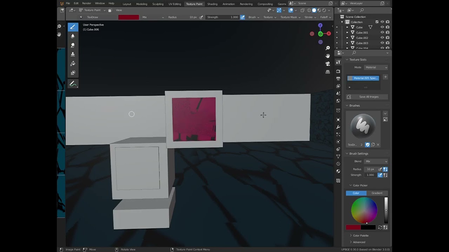449x252 pixels.
Task: Open the Render menu
Action: click(x=87, y=3)
